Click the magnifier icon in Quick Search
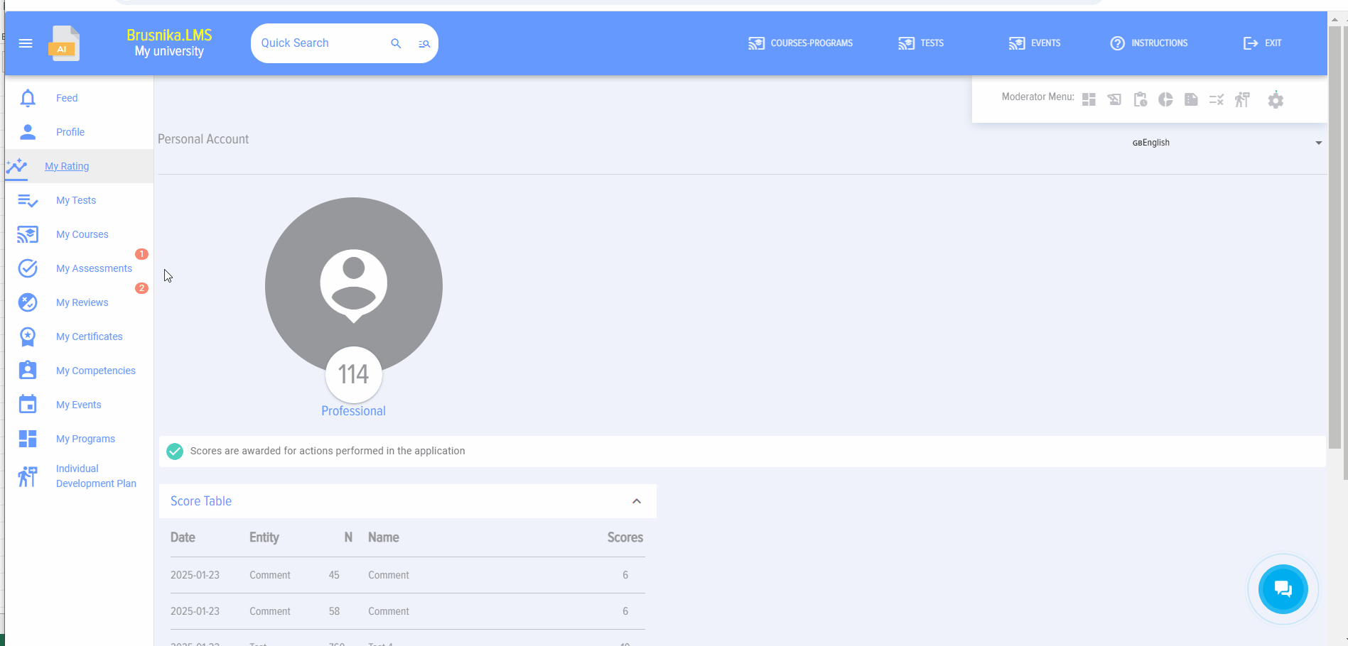Image resolution: width=1348 pixels, height=646 pixels. point(396,43)
